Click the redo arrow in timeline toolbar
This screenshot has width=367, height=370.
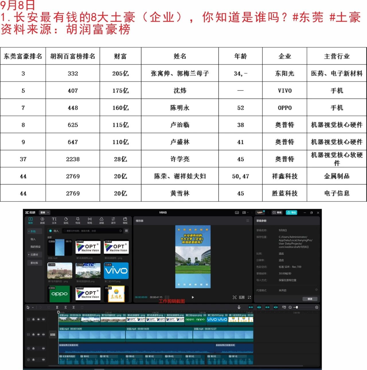[49, 307]
